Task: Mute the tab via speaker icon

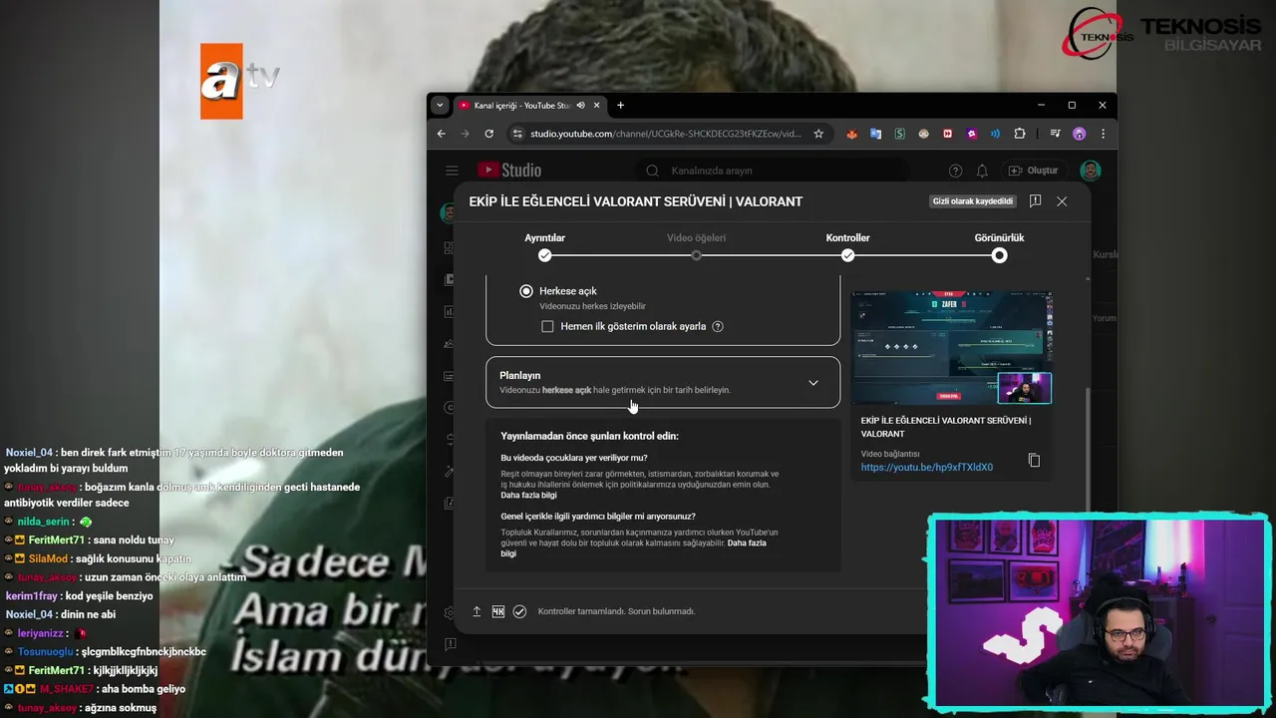Action: [x=580, y=105]
